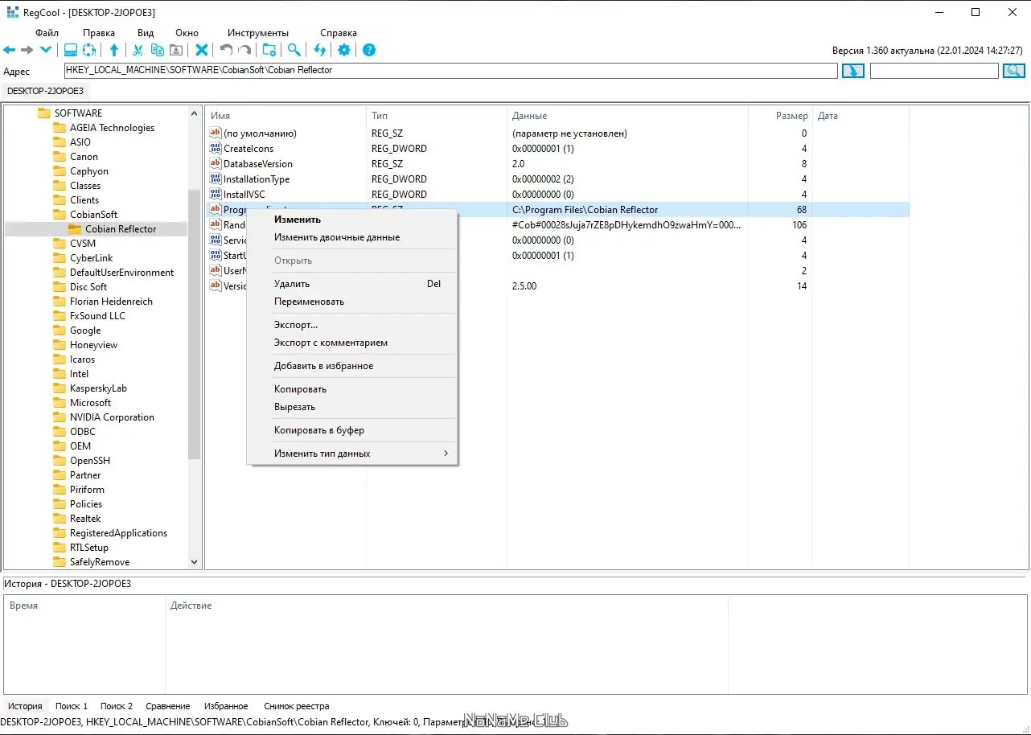Select the Microsoft key in the tree
The width and height of the screenshot is (1031, 735).
90,403
